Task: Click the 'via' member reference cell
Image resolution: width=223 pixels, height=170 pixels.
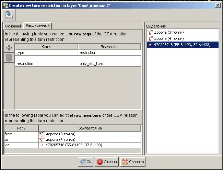Action: (x=89, y=145)
